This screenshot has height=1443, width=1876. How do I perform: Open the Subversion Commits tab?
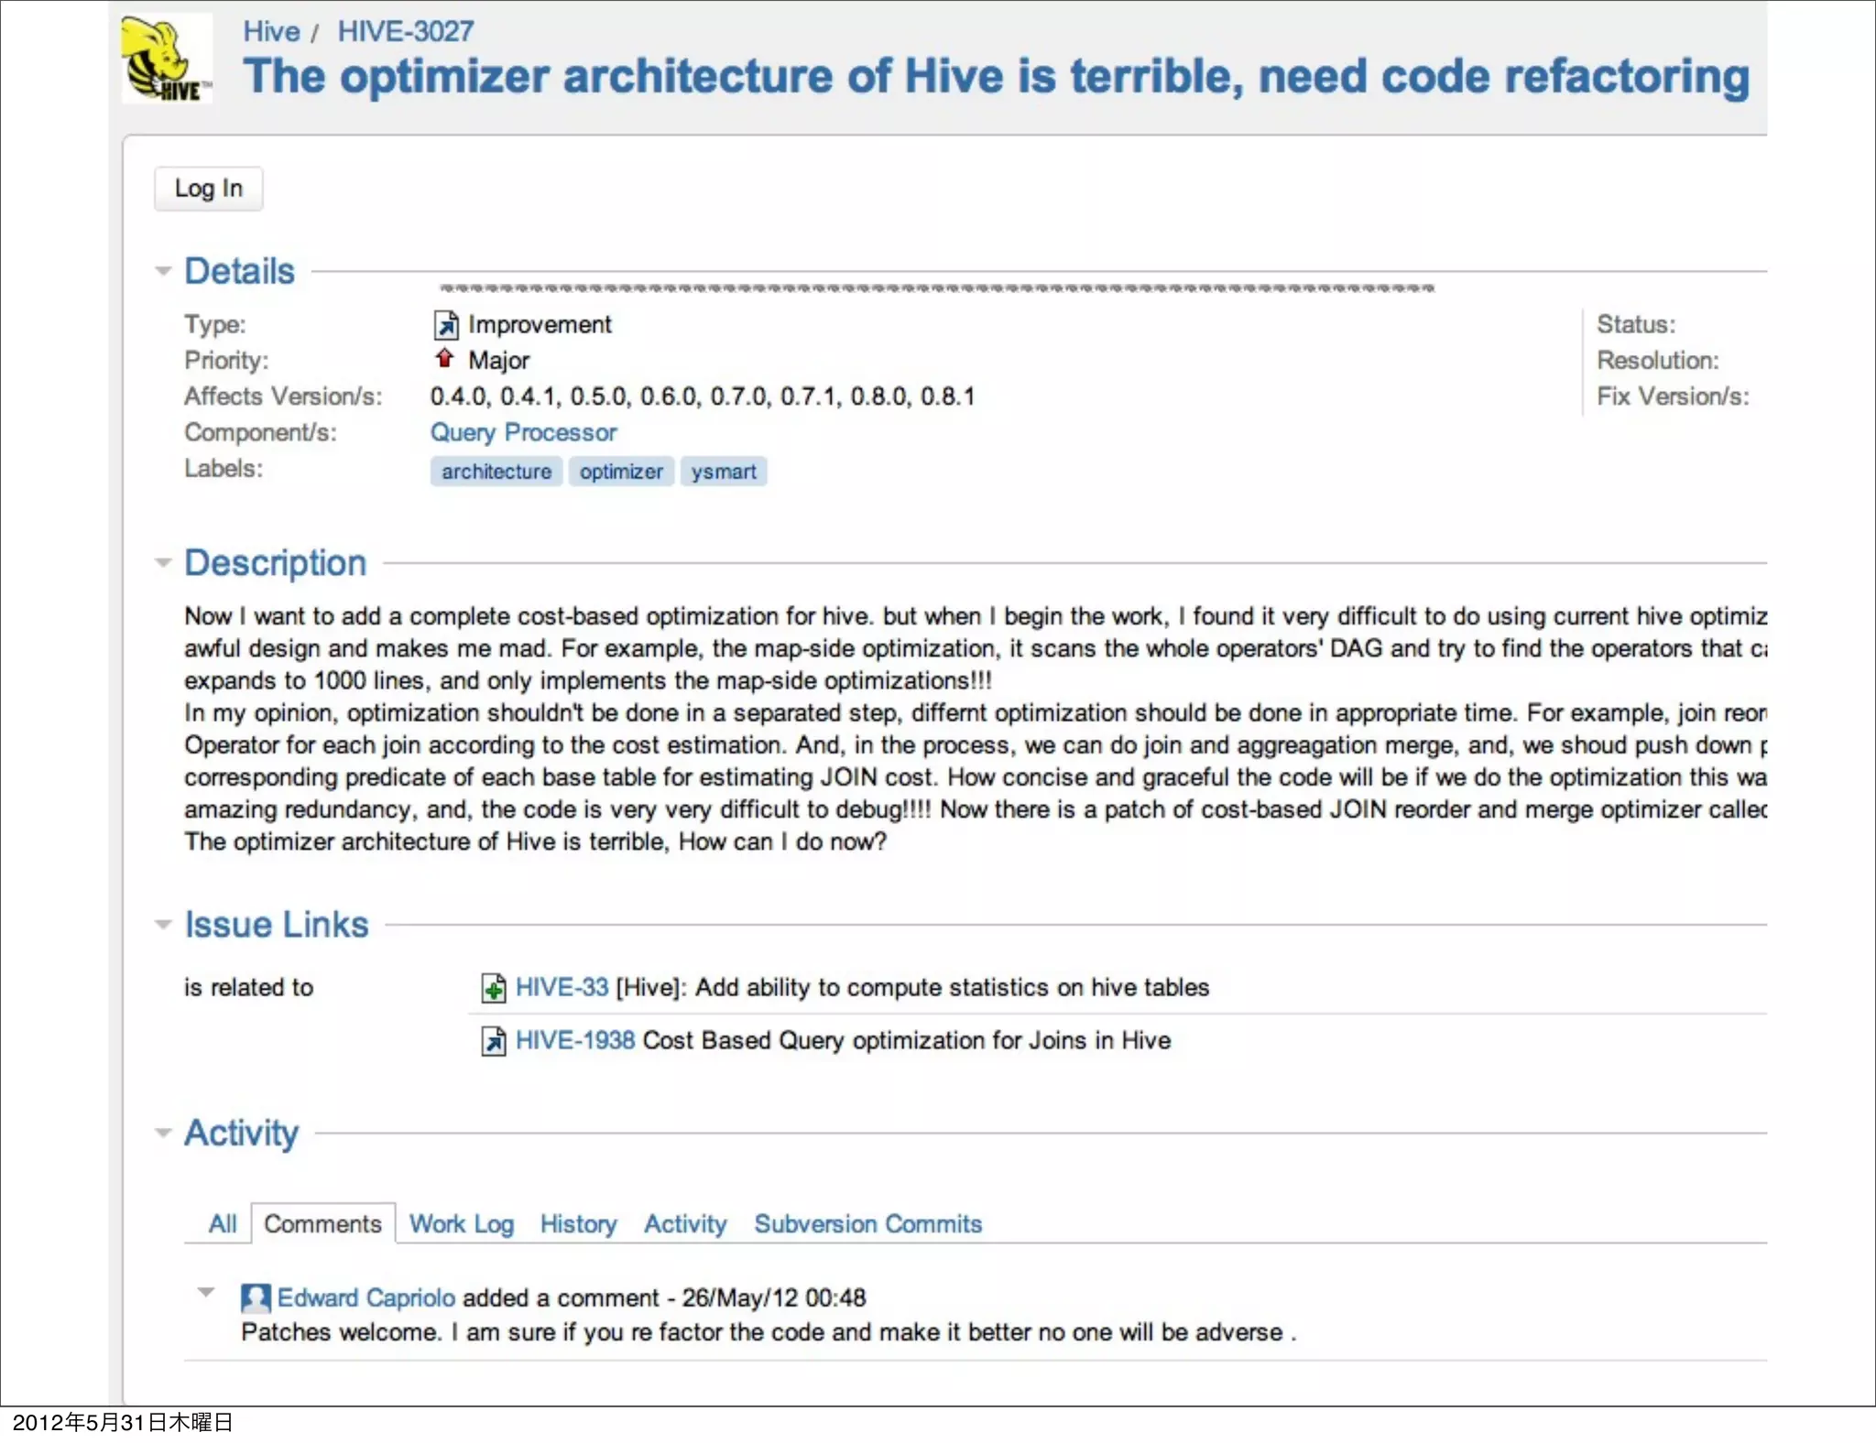coord(867,1224)
